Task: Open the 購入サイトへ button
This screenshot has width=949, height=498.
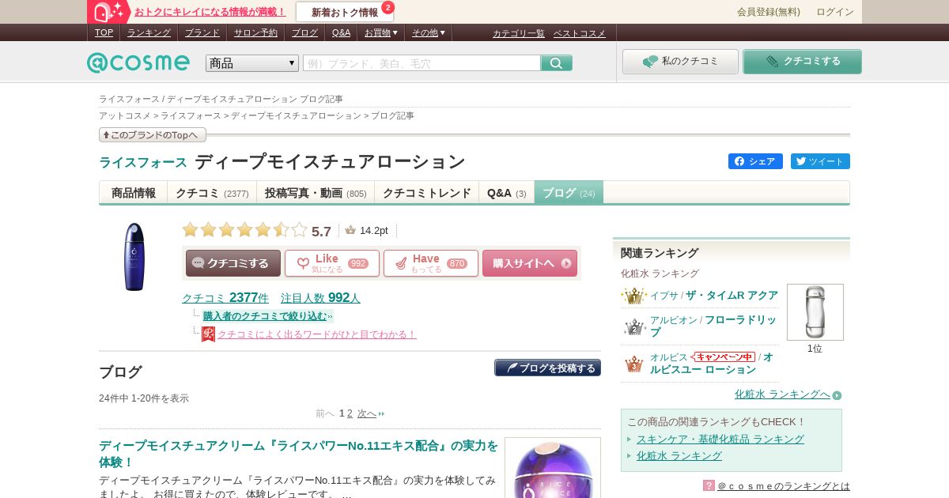Action: coord(530,263)
